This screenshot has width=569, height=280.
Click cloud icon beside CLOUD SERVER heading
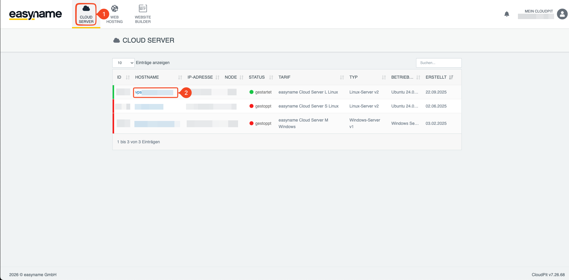[x=116, y=40]
